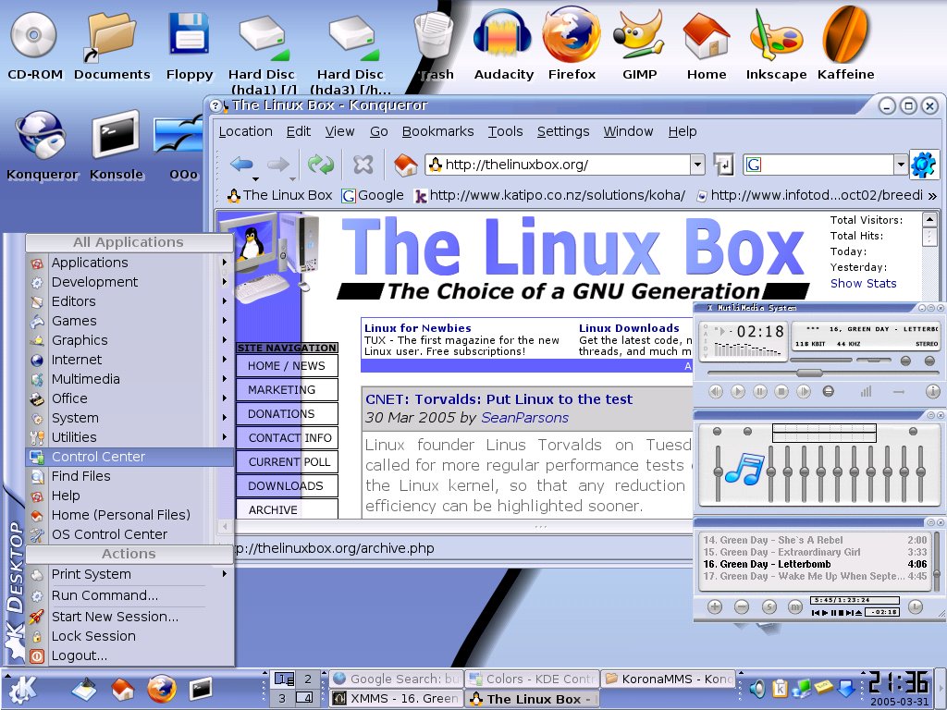Image resolution: width=947 pixels, height=710 pixels.
Task: Click the SeanParsons author link
Action: click(x=524, y=418)
